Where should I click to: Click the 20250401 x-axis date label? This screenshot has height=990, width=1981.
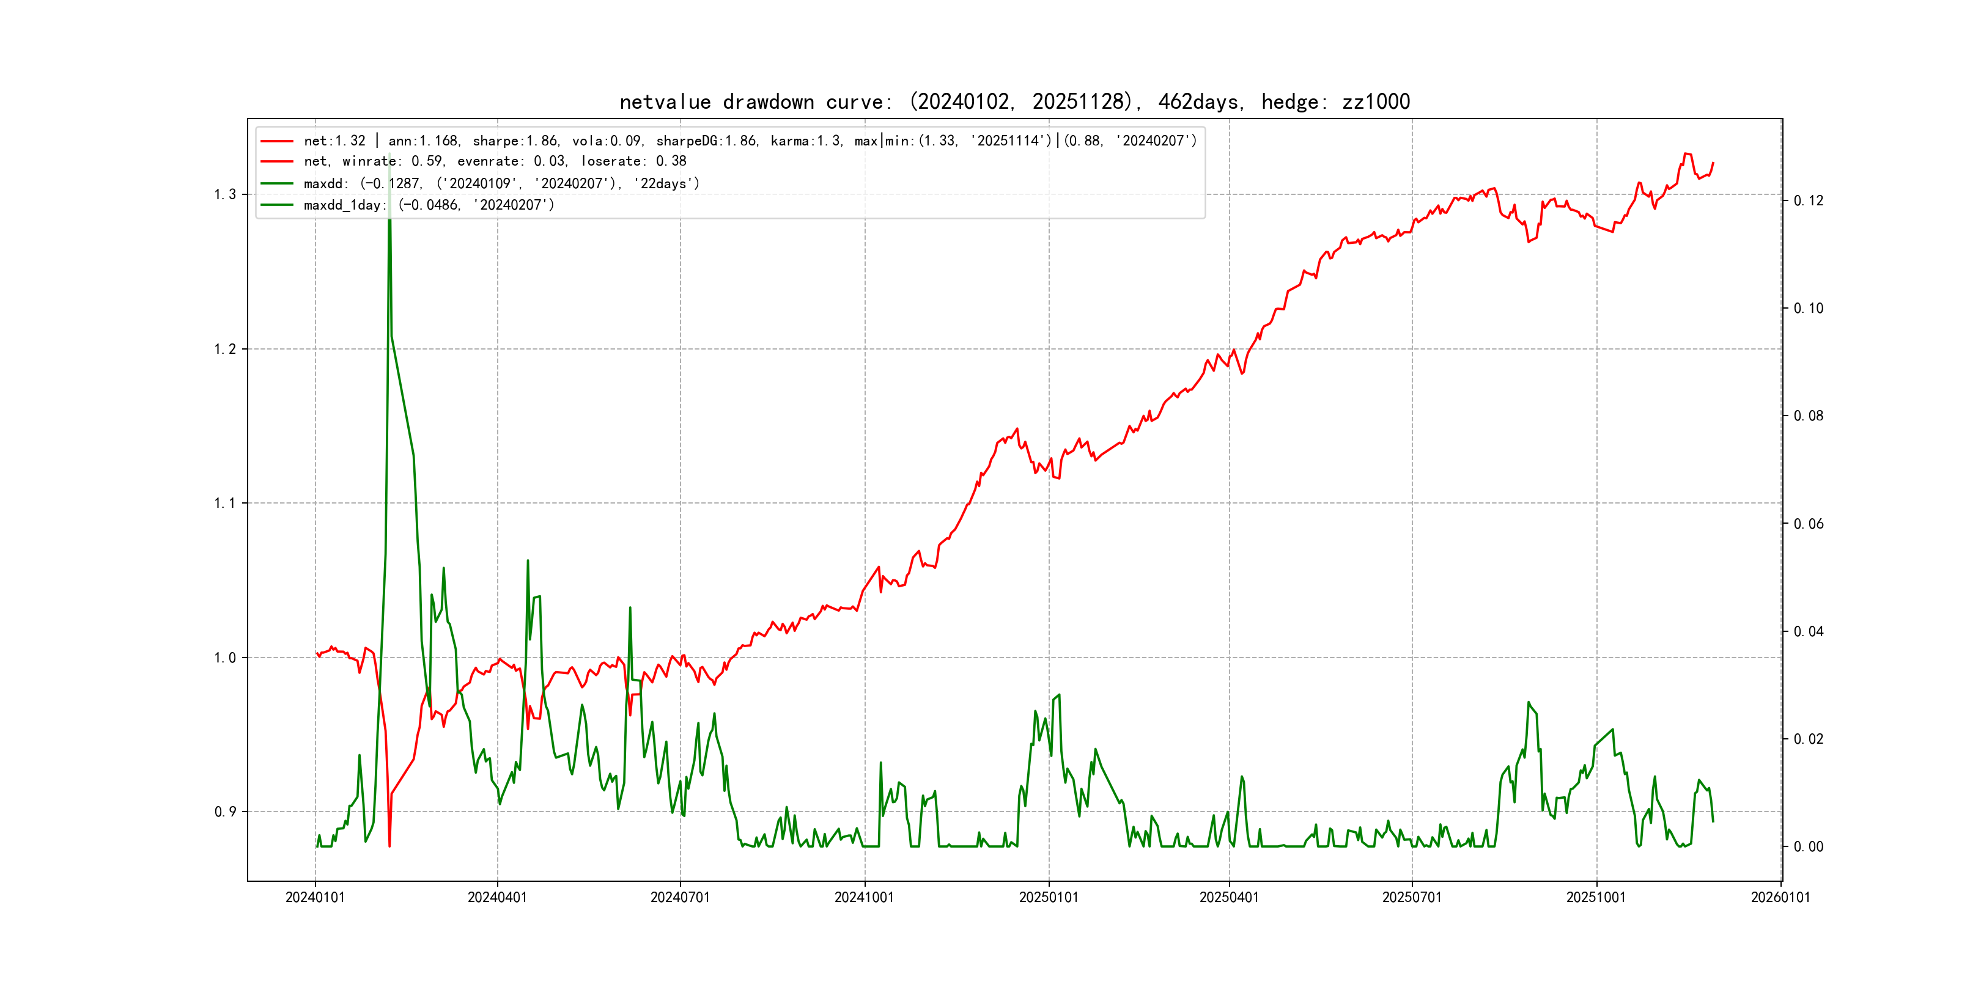pyautogui.click(x=1229, y=898)
